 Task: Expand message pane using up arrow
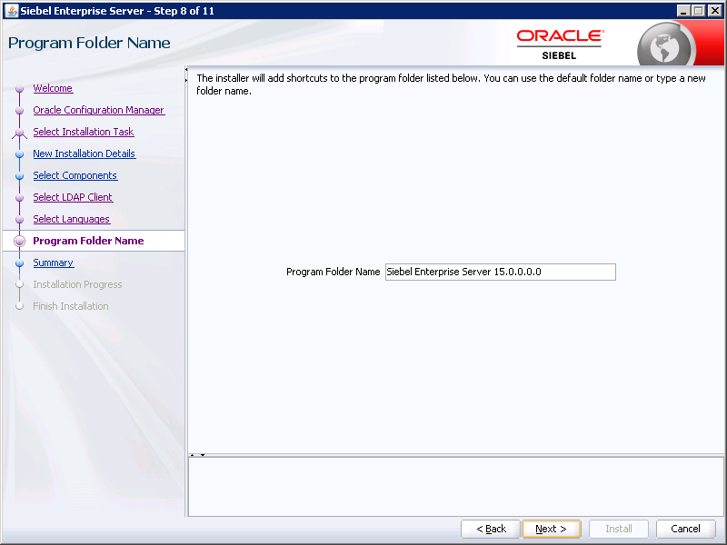point(193,455)
